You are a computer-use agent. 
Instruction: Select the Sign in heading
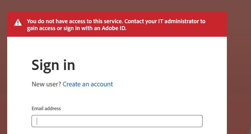pyautogui.click(x=53, y=65)
